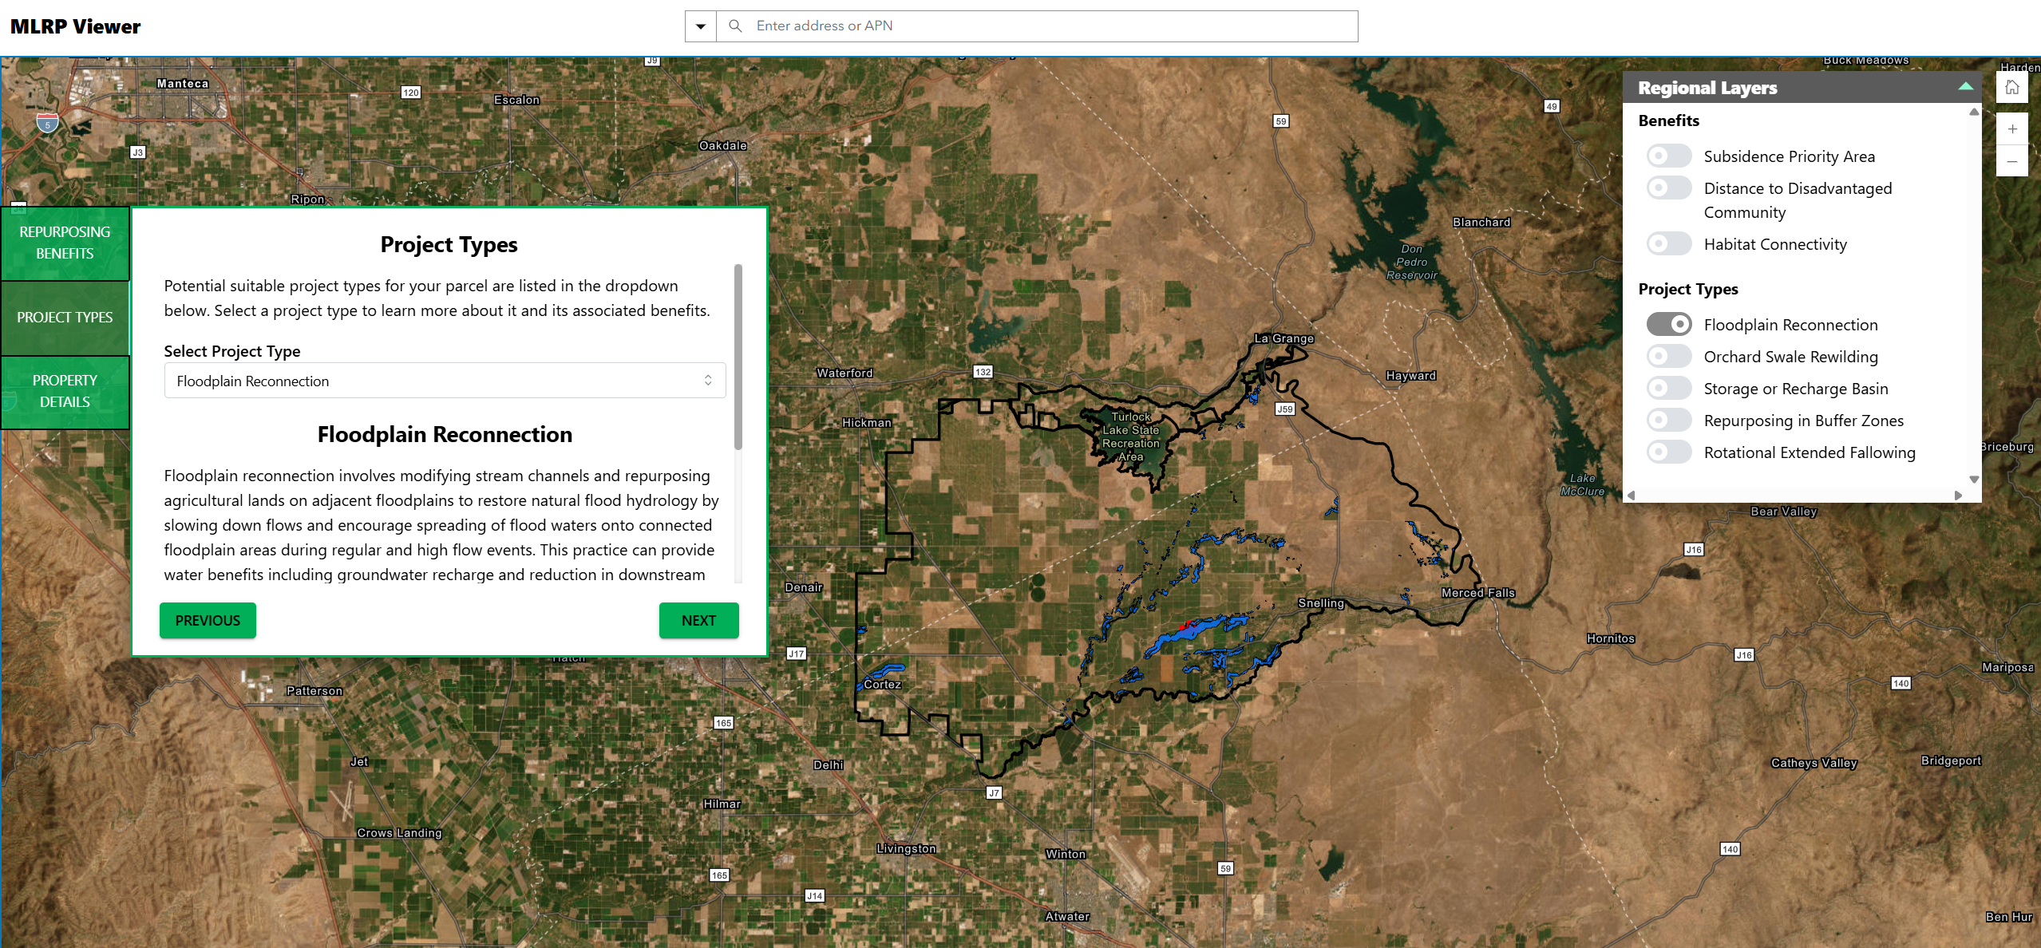Click the Previous button
The height and width of the screenshot is (948, 2041).
tap(207, 620)
